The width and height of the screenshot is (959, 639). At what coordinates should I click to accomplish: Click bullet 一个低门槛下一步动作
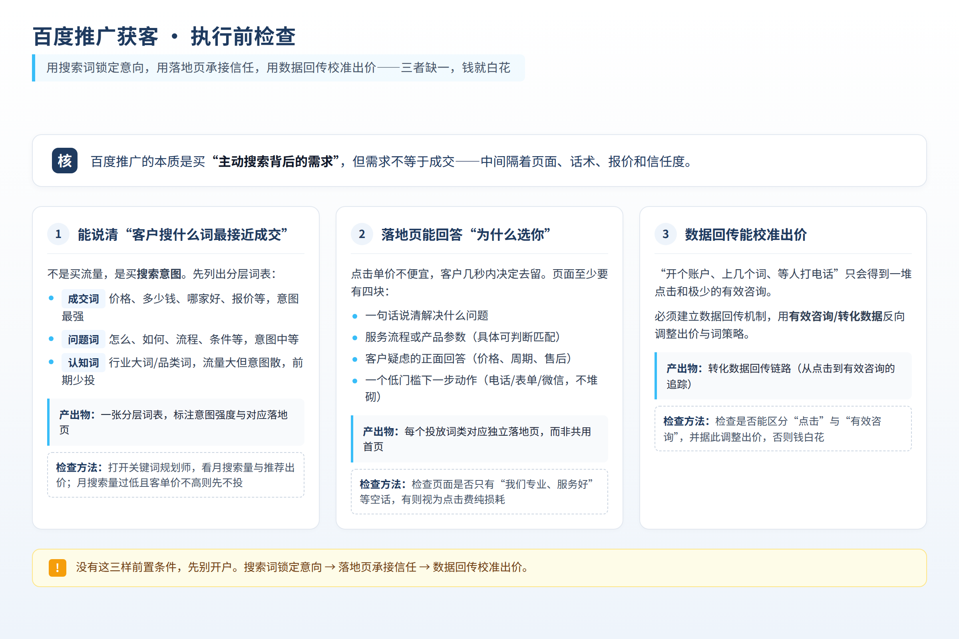[481, 388]
